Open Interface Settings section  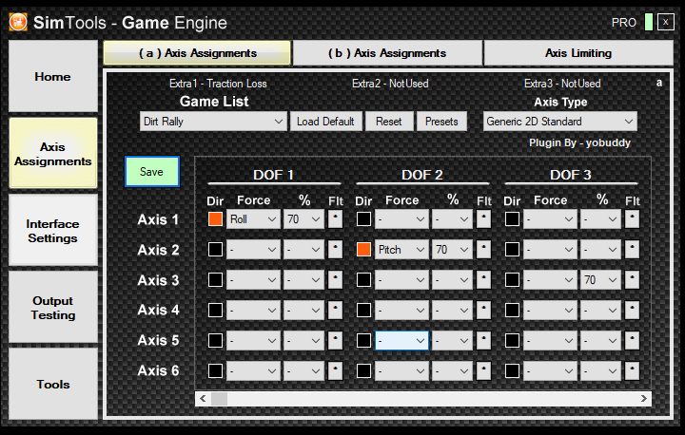point(53,231)
